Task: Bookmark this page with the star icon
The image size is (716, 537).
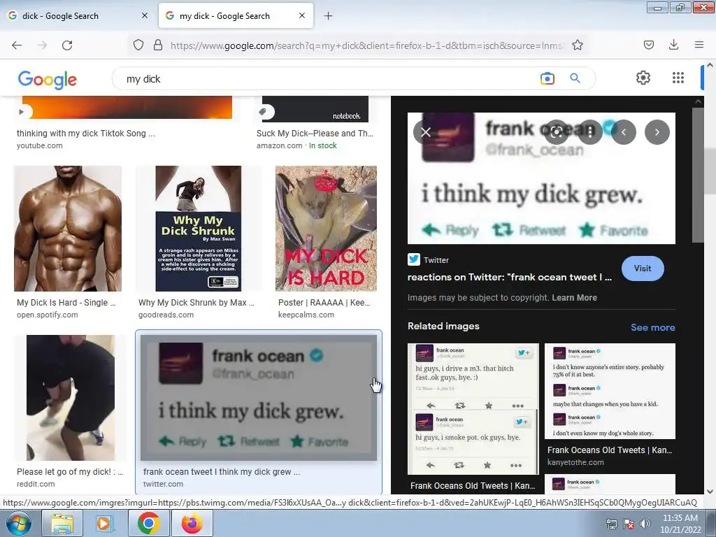Action: (577, 45)
